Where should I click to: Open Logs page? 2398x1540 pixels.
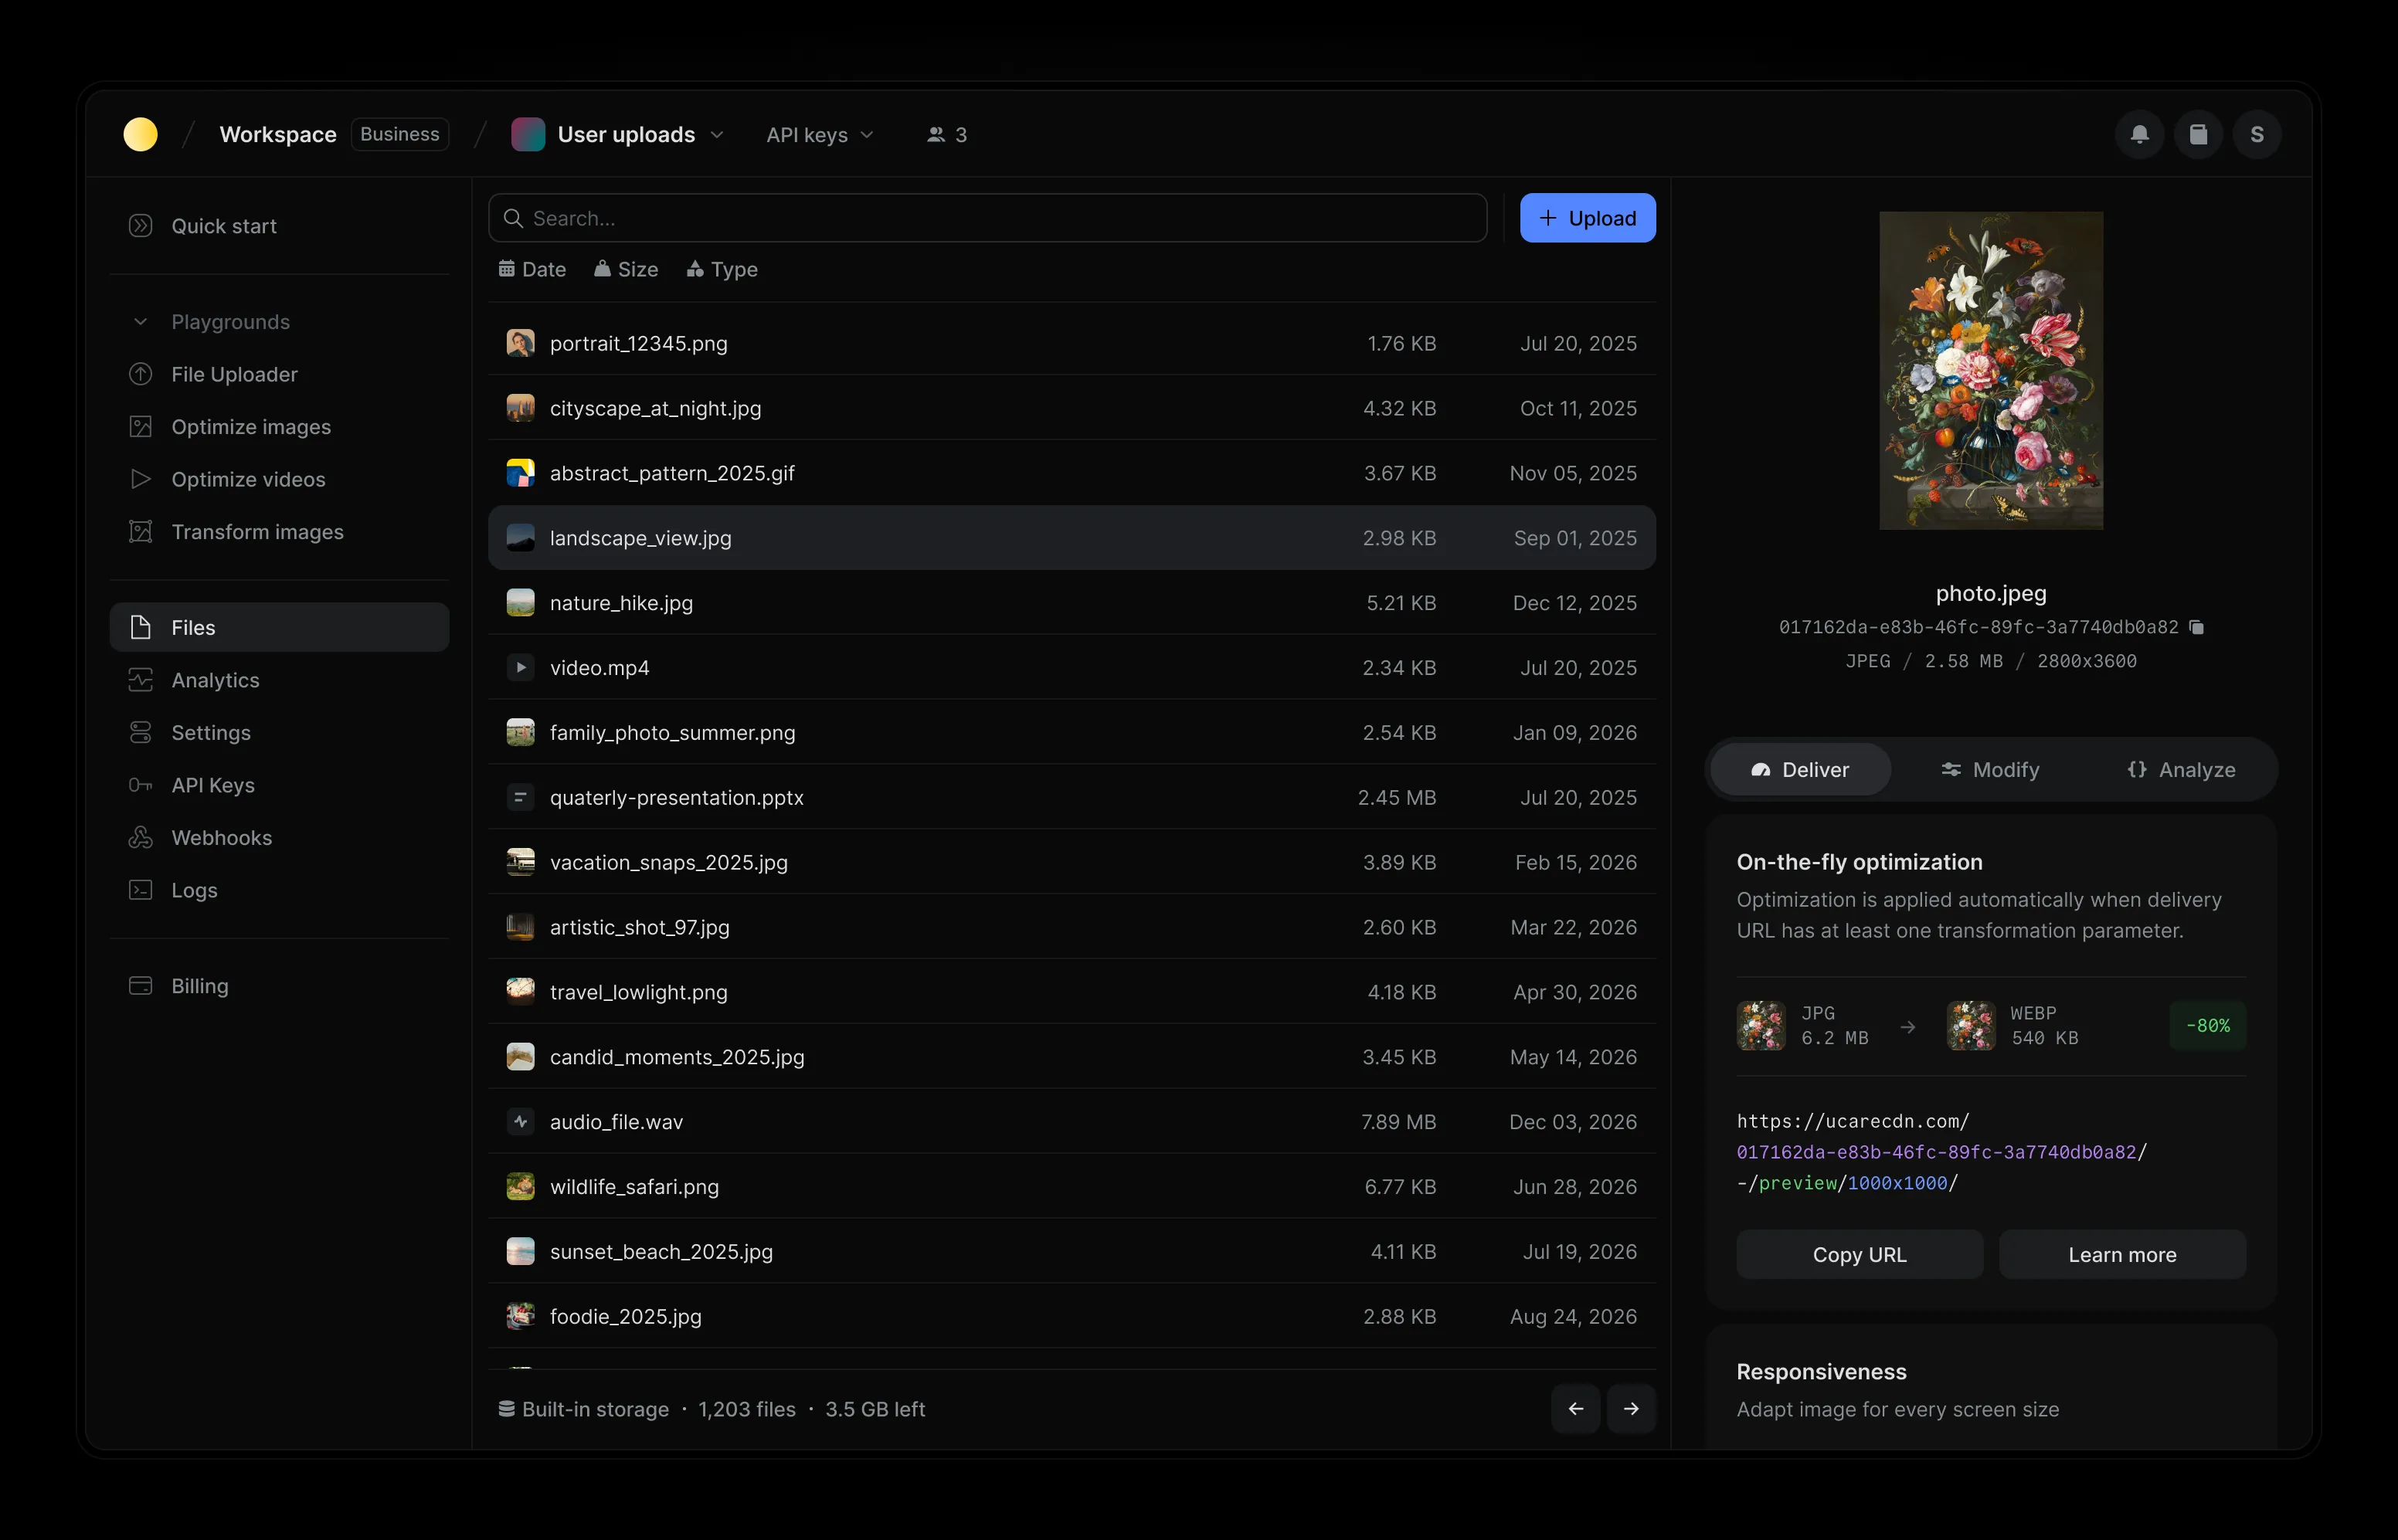(x=279, y=890)
